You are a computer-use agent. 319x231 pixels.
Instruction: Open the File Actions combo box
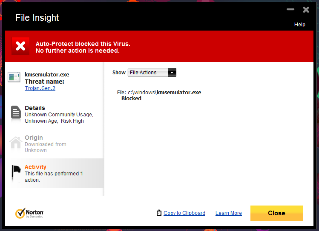tap(152, 73)
